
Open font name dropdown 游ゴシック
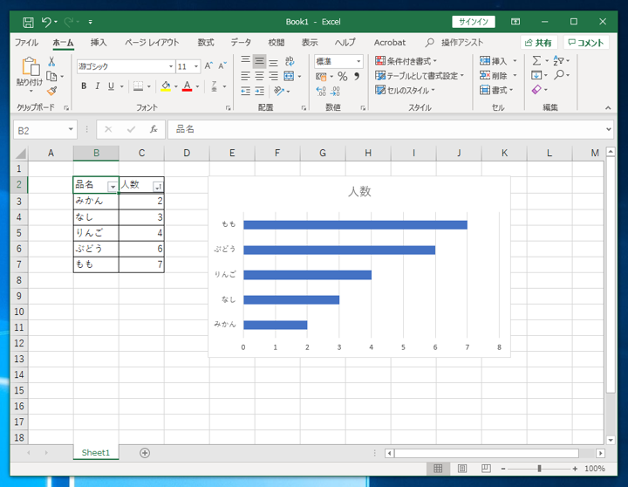pos(171,66)
